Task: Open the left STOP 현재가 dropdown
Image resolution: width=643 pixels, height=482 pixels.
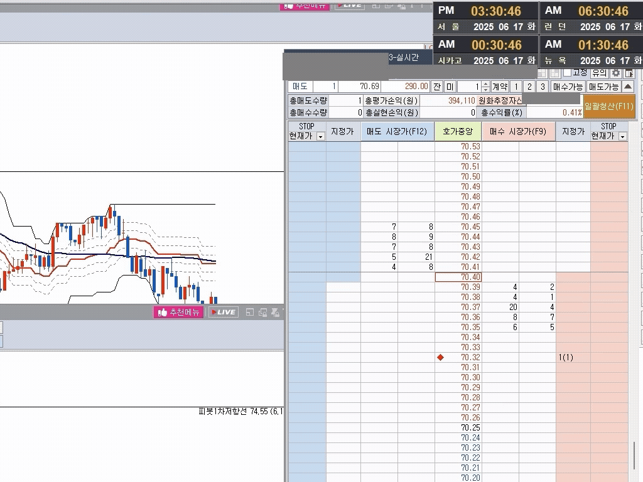Action: (320, 136)
